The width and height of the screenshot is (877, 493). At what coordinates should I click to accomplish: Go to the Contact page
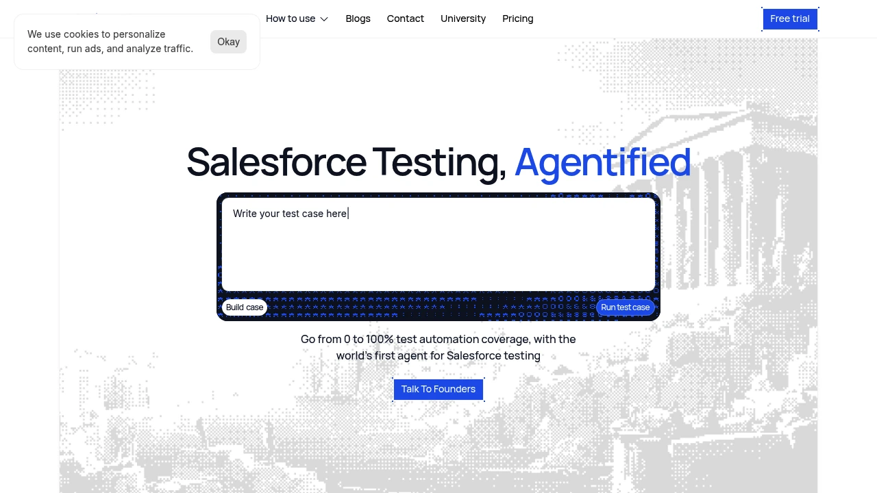point(405,18)
